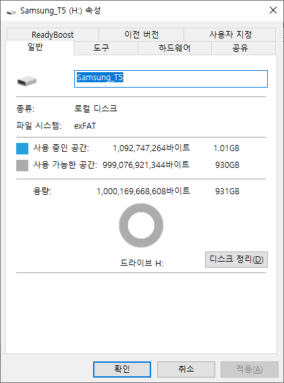Click the blue used space color swatch
The height and width of the screenshot is (383, 284).
22,148
